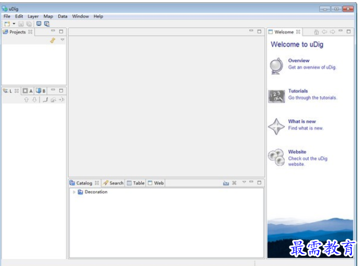Open the Map menu
Viewport: 360px width, 266px height.
[x=48, y=16]
